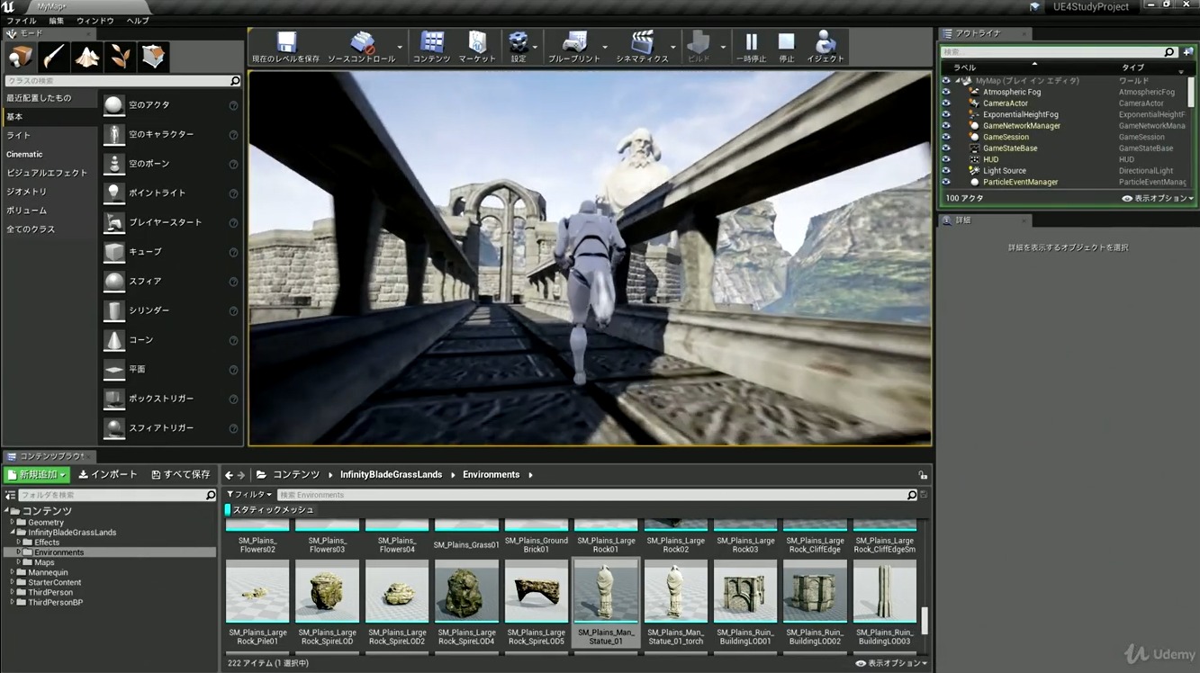The image size is (1200, 673).
Task: Expand the Mannequin folder in tree
Action: point(13,572)
